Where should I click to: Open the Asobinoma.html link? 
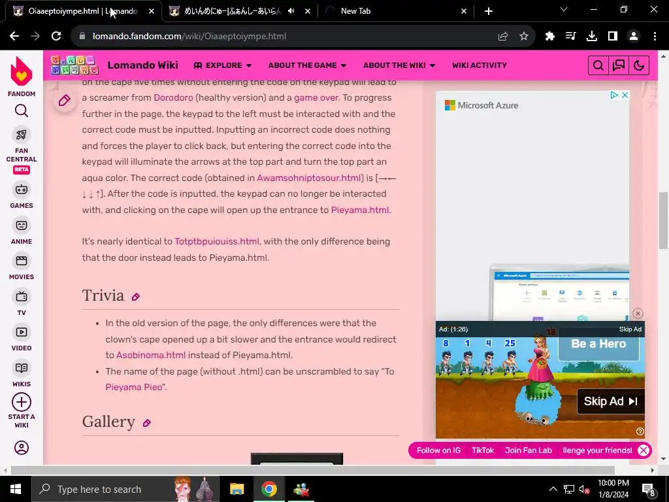(x=151, y=355)
